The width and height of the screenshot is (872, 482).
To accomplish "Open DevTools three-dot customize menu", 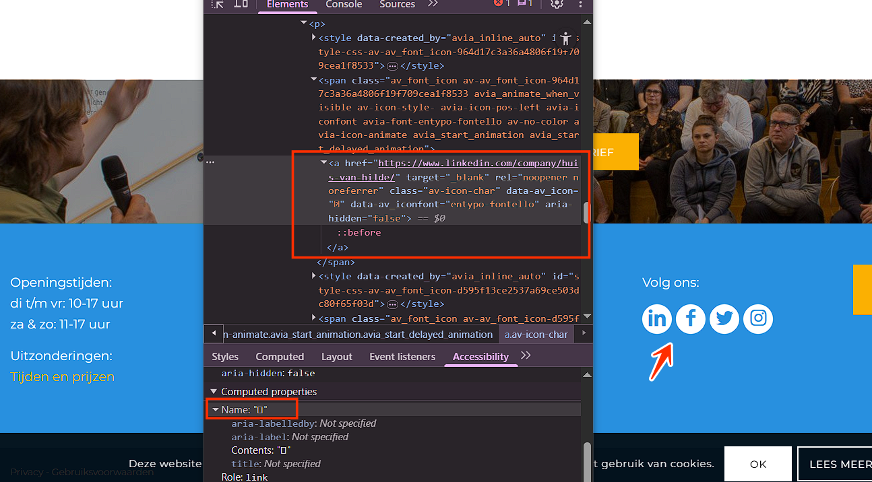I will pos(580,4).
